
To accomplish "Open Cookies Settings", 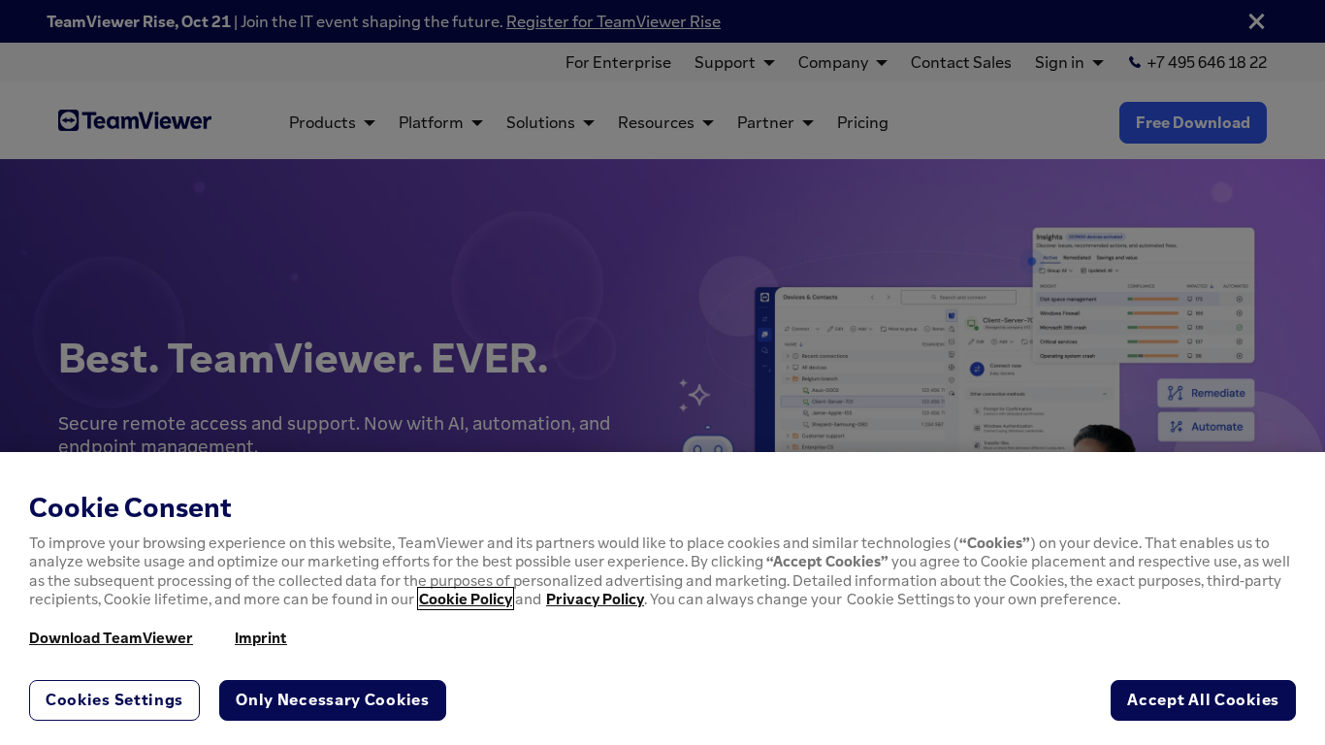I will pyautogui.click(x=114, y=700).
